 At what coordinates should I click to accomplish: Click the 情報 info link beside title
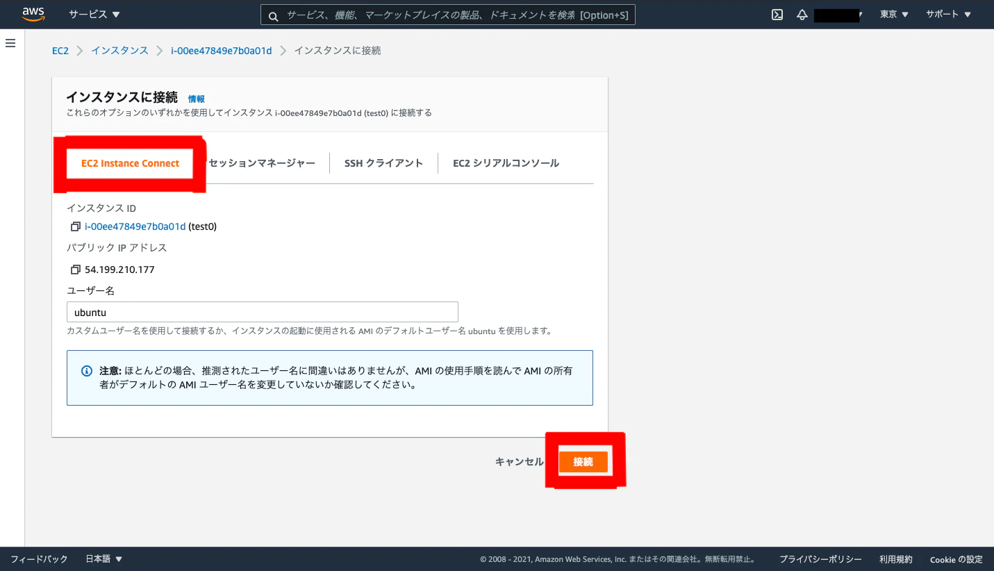(x=197, y=99)
